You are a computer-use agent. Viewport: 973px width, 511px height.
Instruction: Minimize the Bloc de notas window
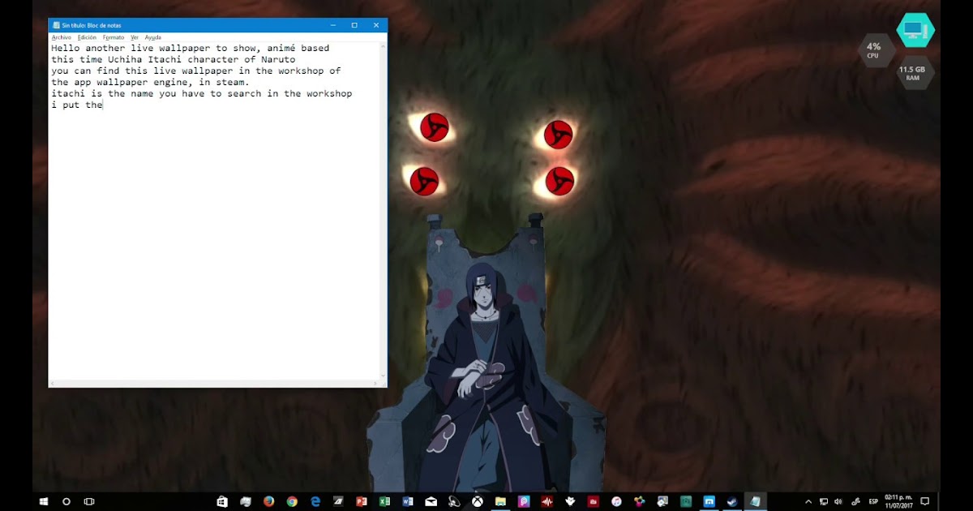[x=333, y=25]
